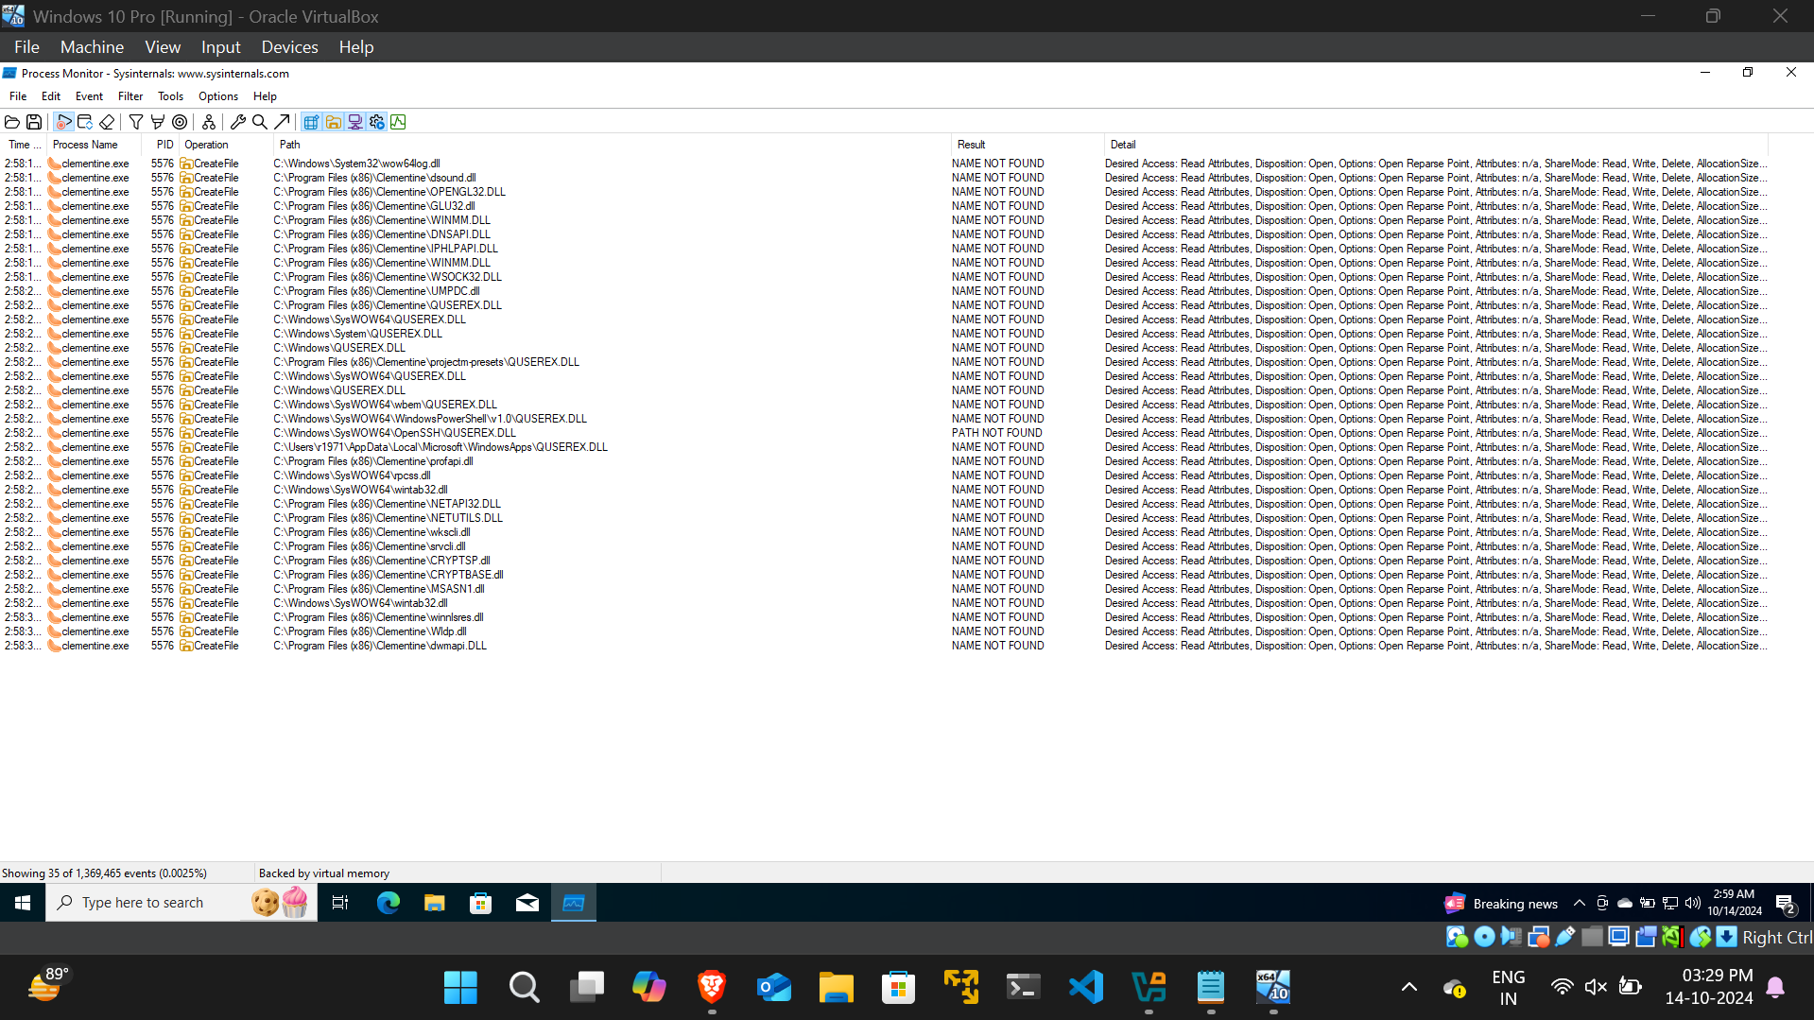Open the Filter funnel dialog

tap(136, 122)
